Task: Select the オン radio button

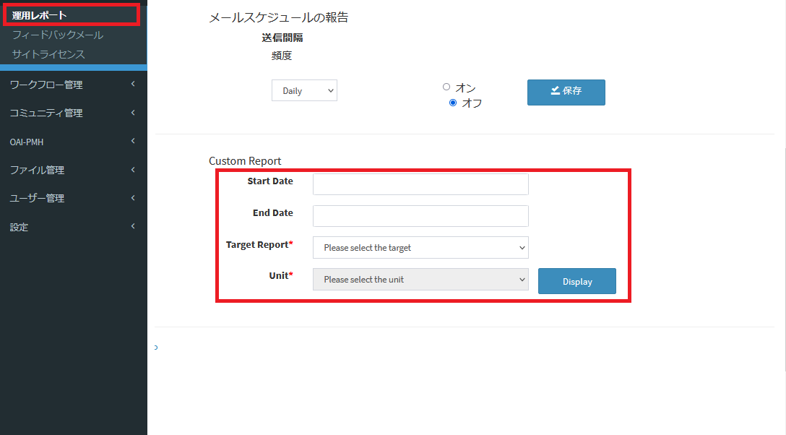Action: click(x=446, y=87)
